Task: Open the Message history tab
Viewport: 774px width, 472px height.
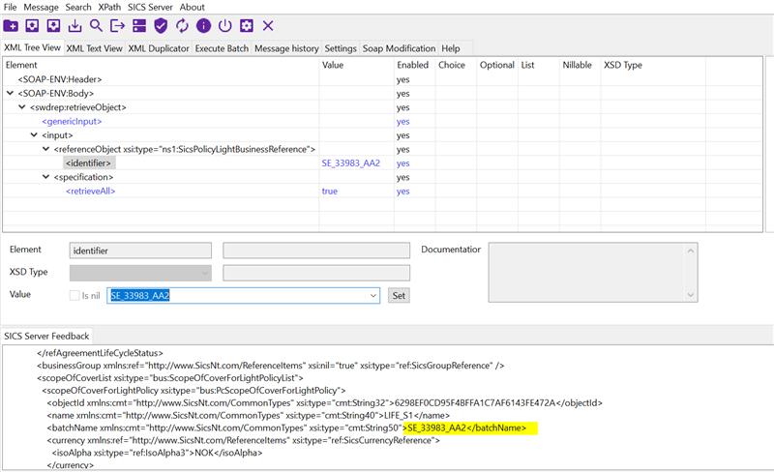Action: click(286, 48)
